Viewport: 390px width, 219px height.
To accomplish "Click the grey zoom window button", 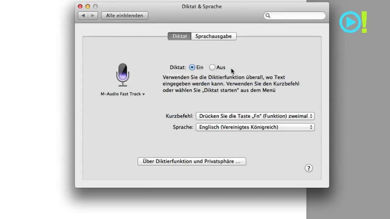I will tap(95, 6).
